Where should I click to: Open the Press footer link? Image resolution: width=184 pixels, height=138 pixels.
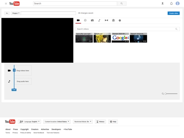click(x=15, y=129)
